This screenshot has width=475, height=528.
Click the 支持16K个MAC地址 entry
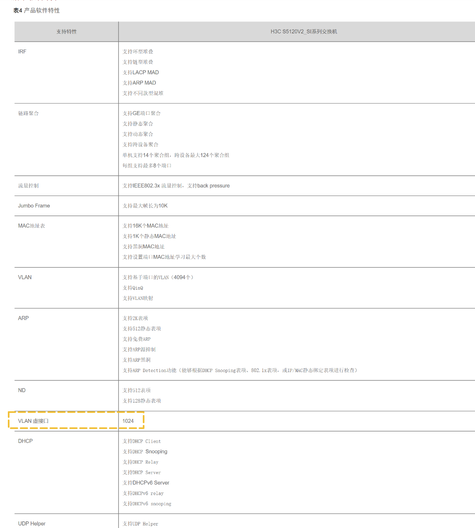[145, 226]
